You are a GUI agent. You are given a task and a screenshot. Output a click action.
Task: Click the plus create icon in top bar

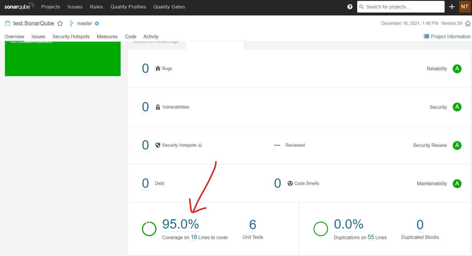tap(452, 7)
